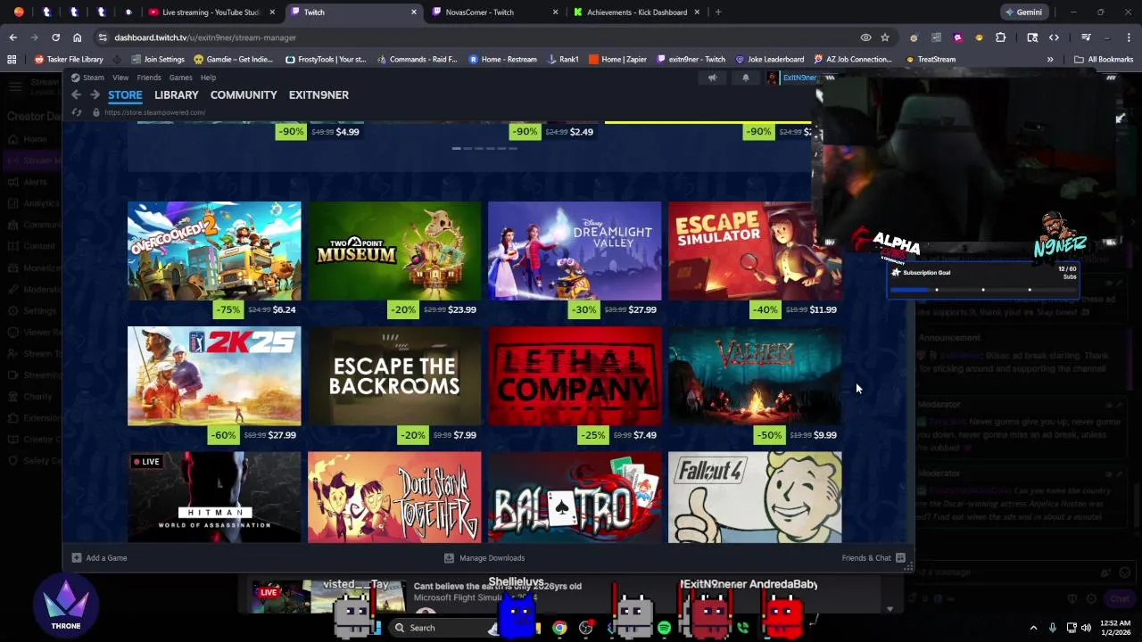Viewport: 1142px width, 642px height.
Task: Open the Chrome apps grid shortcut
Action: (x=12, y=60)
